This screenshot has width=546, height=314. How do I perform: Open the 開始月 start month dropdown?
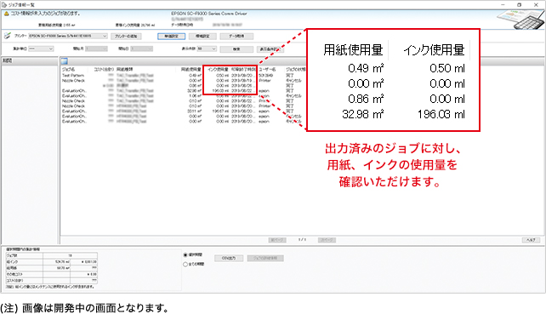coord(96,49)
